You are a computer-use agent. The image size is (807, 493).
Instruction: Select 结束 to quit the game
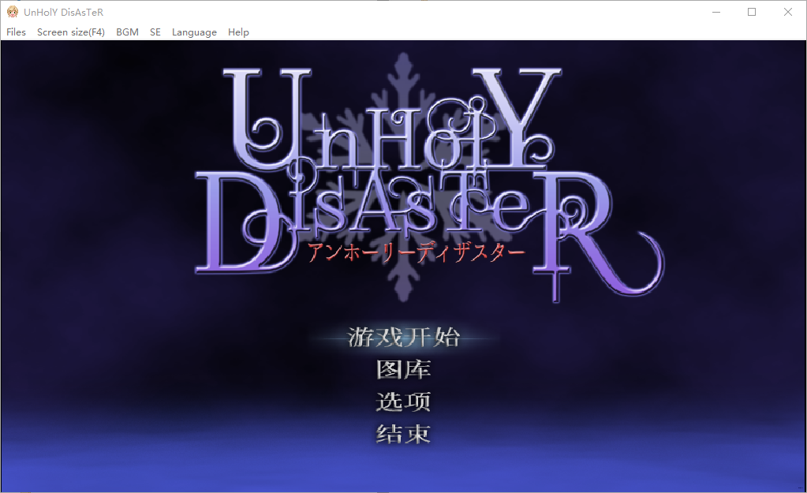tap(403, 434)
